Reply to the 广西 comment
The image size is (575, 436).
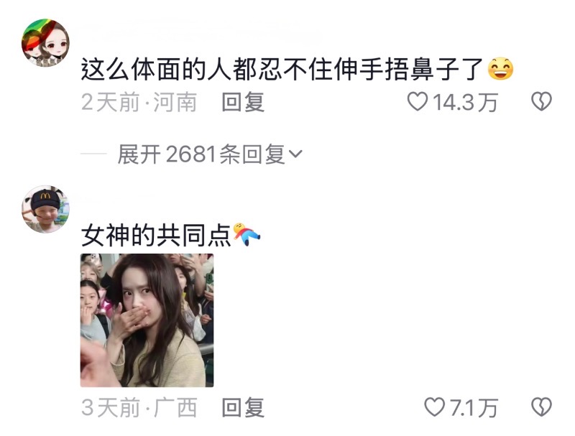243,407
